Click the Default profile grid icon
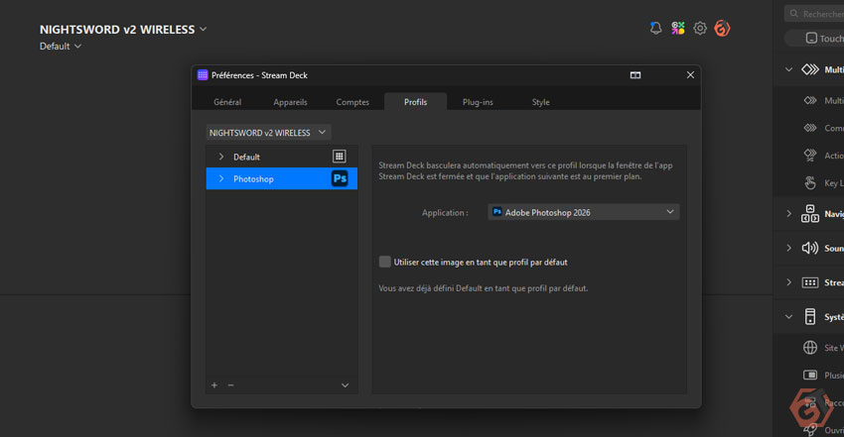The image size is (844, 437). pyautogui.click(x=340, y=157)
